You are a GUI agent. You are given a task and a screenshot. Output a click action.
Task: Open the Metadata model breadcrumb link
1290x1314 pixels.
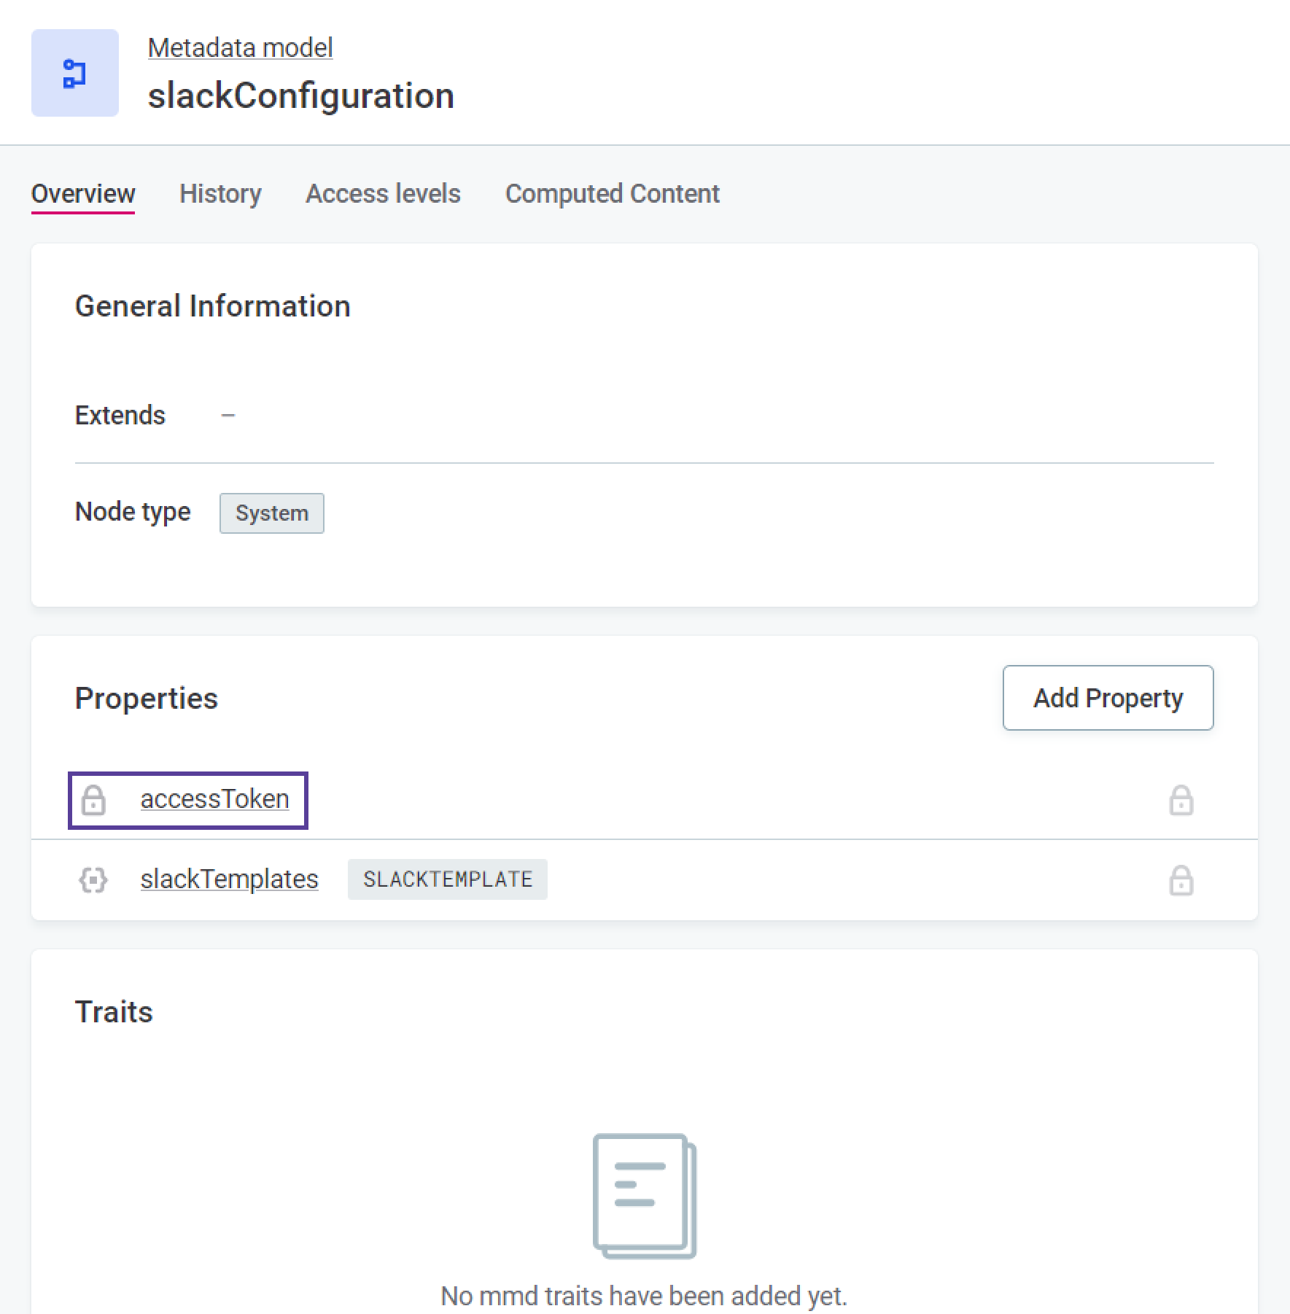click(x=240, y=47)
